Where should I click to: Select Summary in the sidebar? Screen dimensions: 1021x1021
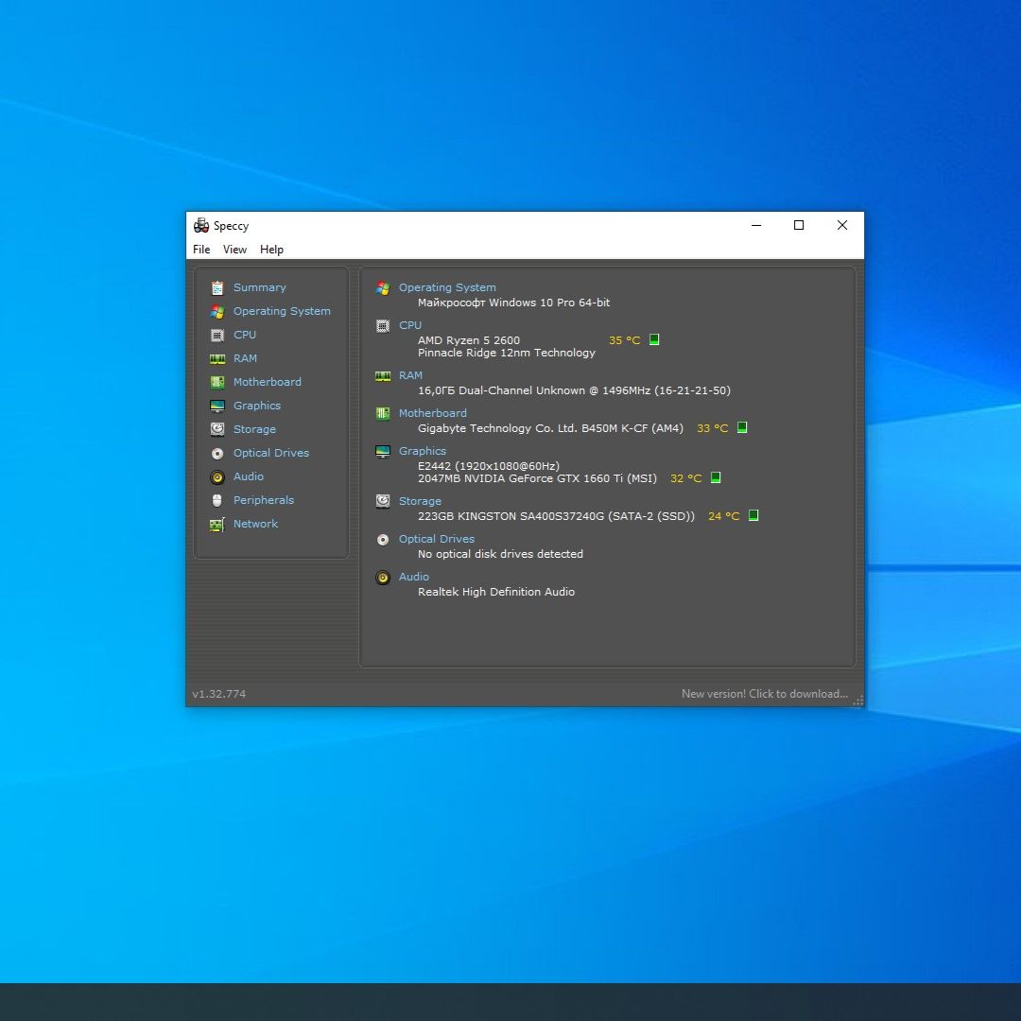coord(259,287)
